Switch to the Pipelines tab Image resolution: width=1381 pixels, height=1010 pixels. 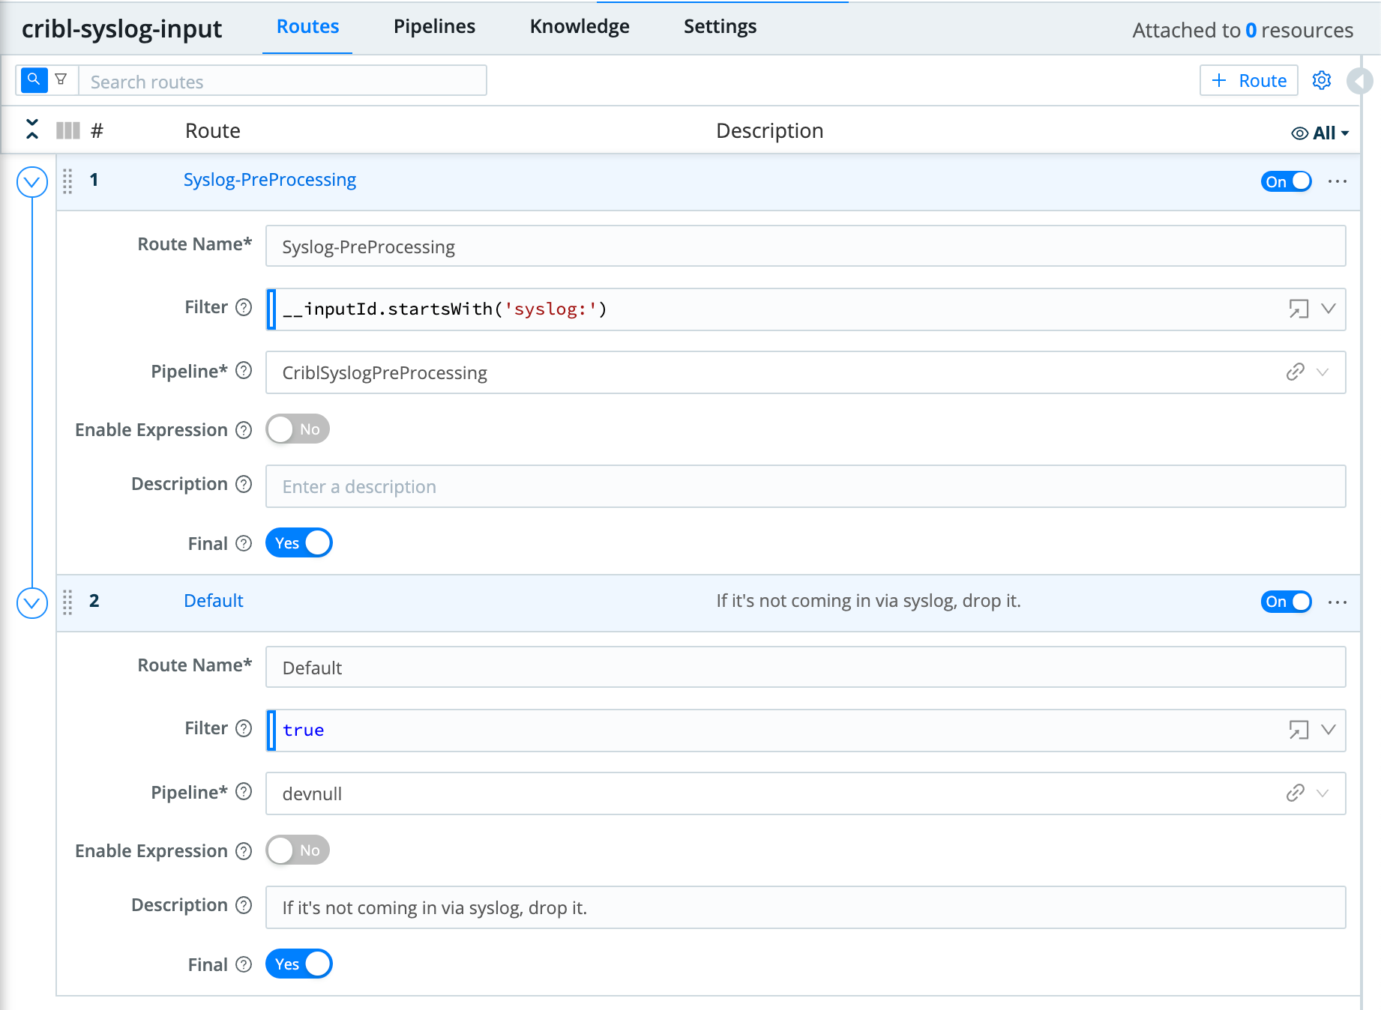433,26
